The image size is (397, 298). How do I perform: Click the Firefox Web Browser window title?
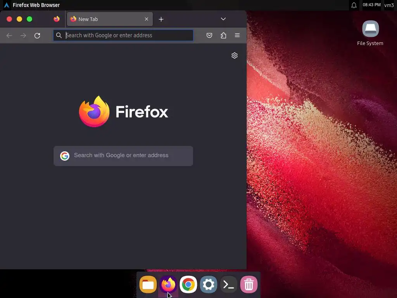click(x=36, y=5)
